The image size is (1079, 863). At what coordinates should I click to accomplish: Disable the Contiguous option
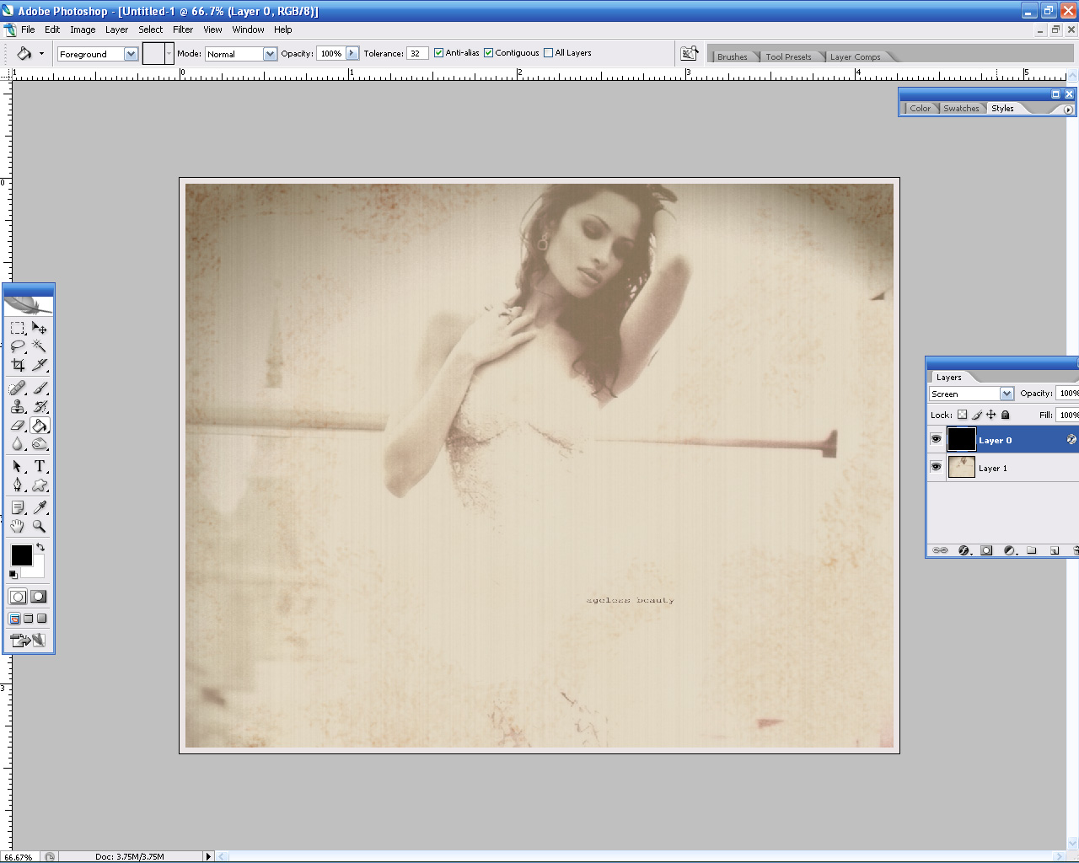[x=488, y=53]
